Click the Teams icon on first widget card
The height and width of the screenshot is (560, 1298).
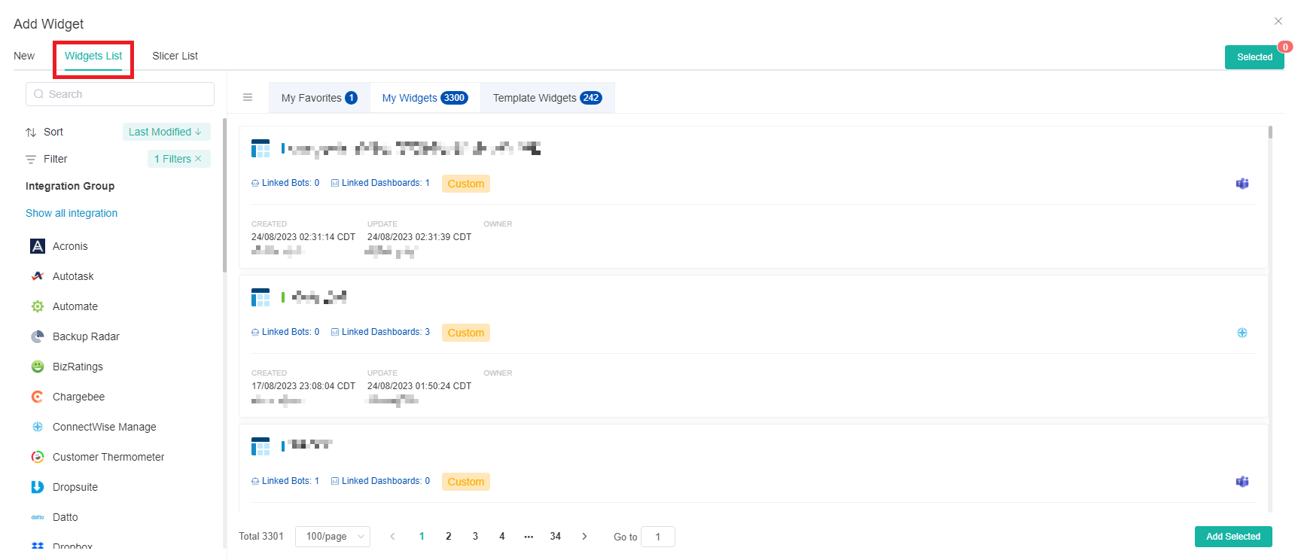click(x=1242, y=184)
